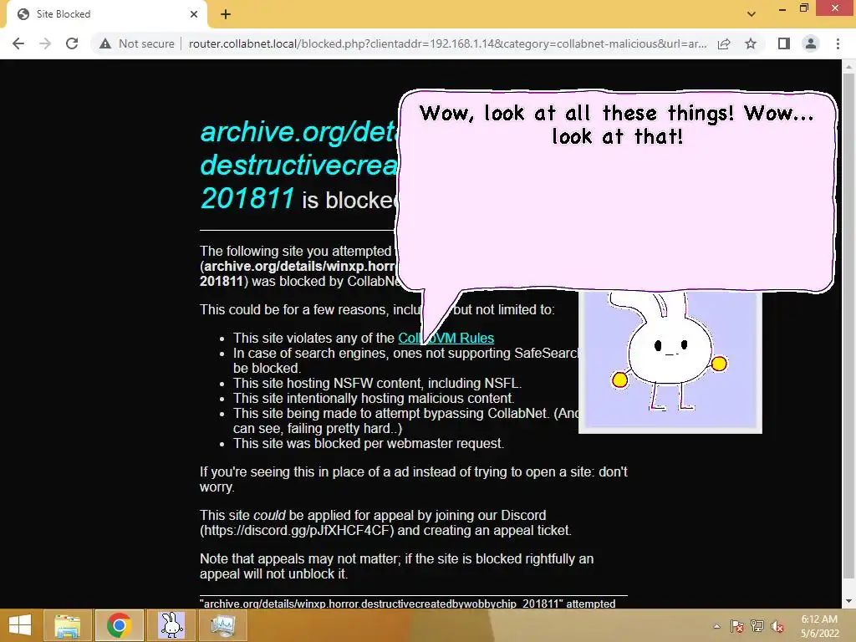Open File Explorer from taskbar

pos(67,625)
